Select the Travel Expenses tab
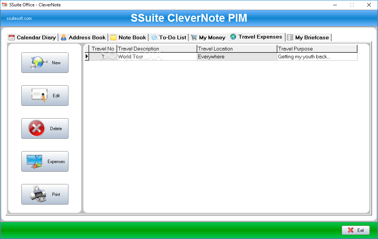 pos(256,37)
